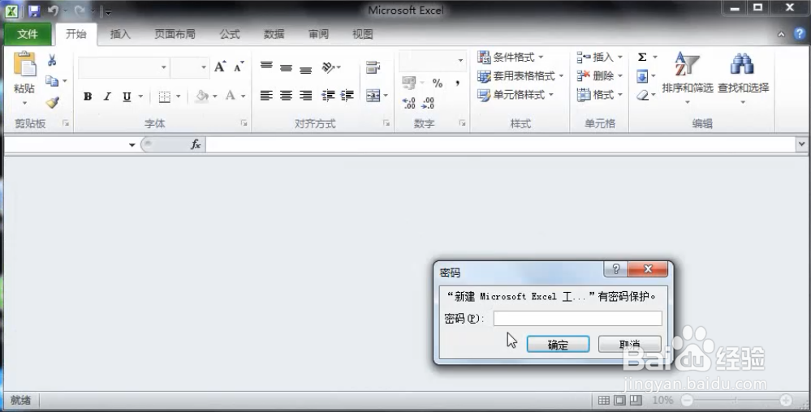Open the 文件 File tab
The height and width of the screenshot is (412, 811).
point(28,34)
